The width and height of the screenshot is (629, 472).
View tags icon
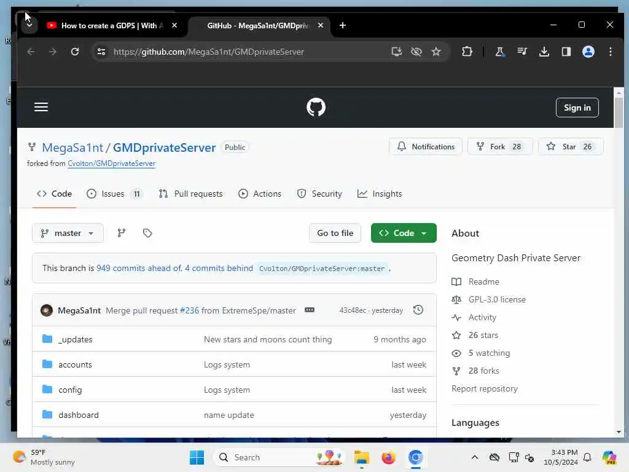[147, 233]
